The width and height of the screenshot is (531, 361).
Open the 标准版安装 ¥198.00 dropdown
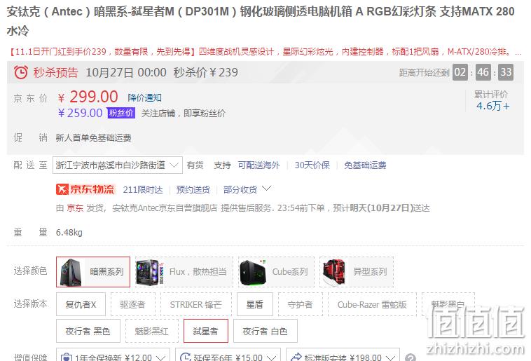click(343, 355)
